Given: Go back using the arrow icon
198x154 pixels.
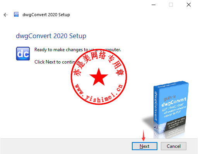Looking at the screenshot, I should (5, 15).
